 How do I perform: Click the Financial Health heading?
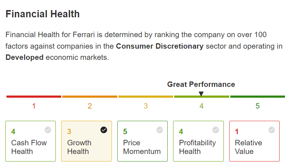point(42,14)
